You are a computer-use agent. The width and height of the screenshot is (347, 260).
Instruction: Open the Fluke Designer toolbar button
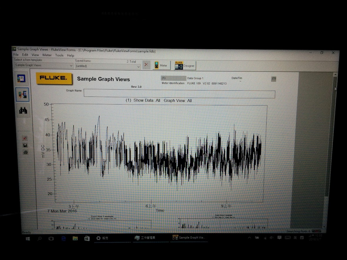[x=185, y=66]
